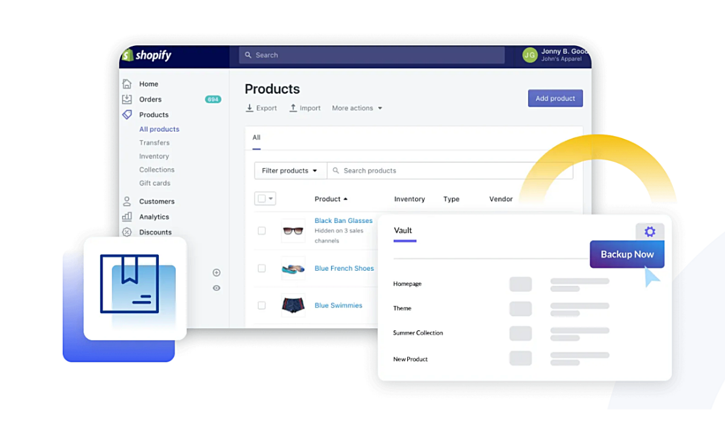Open Transfers sub-item
The width and height of the screenshot is (725, 423).
[155, 143]
